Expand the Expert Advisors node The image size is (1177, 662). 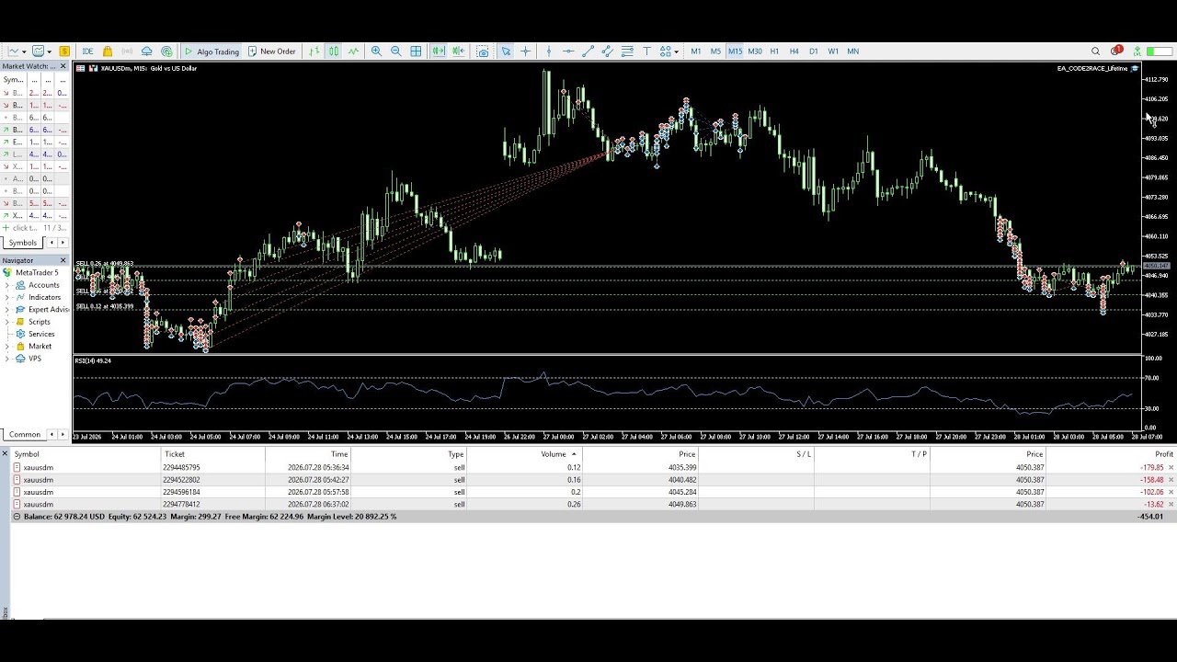coord(7,310)
